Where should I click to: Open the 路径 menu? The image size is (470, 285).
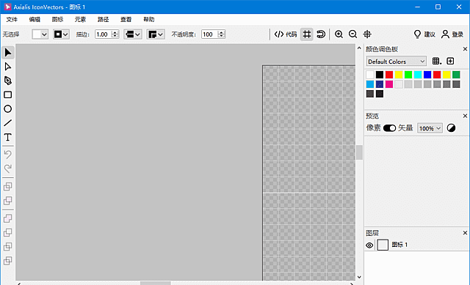(103, 20)
